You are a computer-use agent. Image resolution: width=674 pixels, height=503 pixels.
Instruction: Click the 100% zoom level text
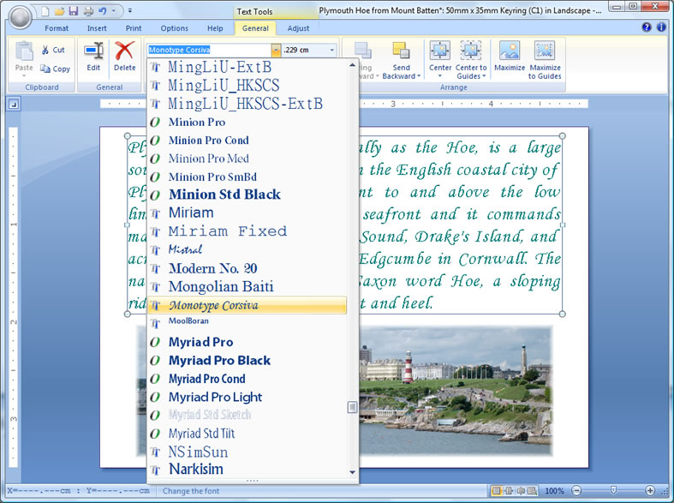coord(554,490)
